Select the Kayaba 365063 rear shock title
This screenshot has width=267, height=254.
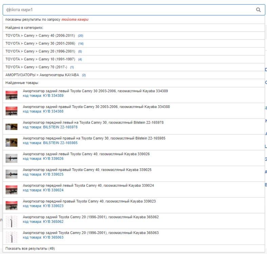[91, 233]
